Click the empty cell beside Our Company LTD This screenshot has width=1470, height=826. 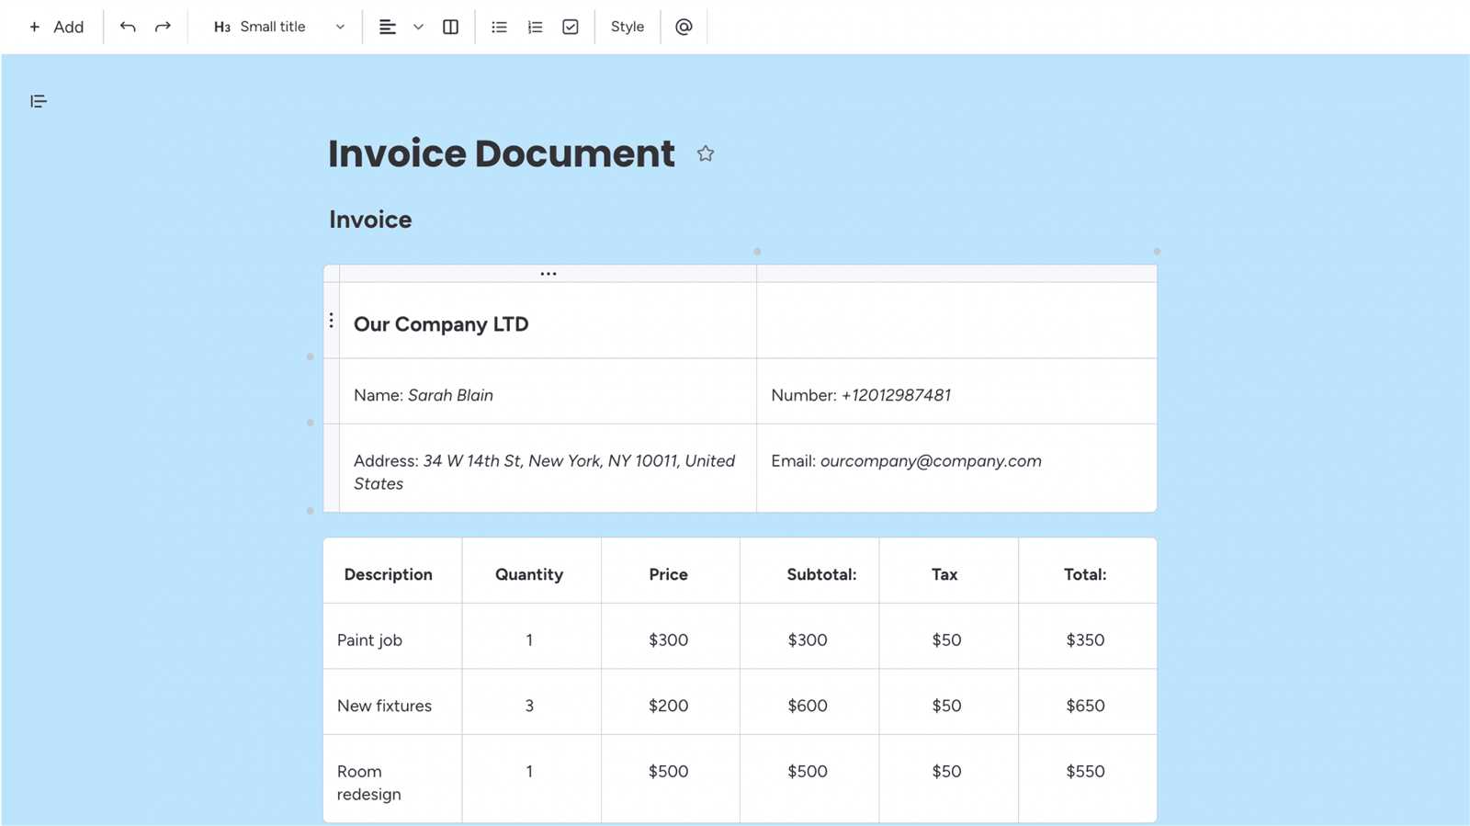point(956,321)
